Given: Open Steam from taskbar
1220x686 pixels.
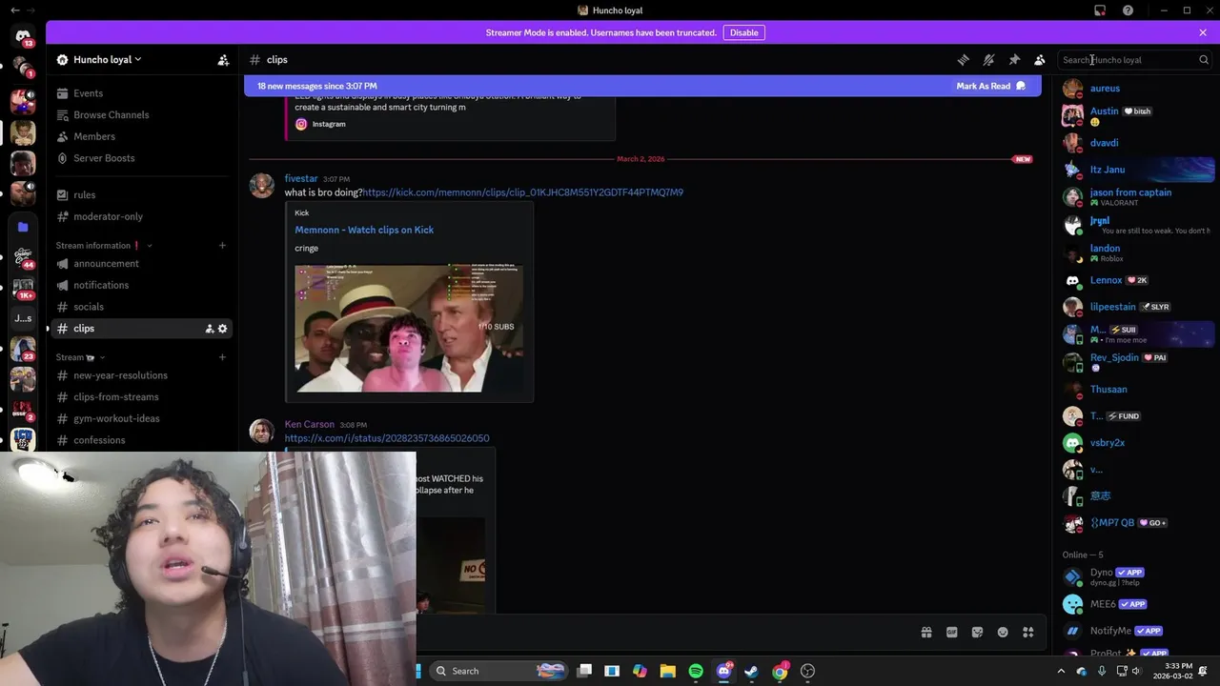Looking at the screenshot, I should point(751,671).
